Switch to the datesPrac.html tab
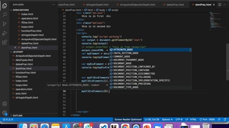 pos(174,5)
